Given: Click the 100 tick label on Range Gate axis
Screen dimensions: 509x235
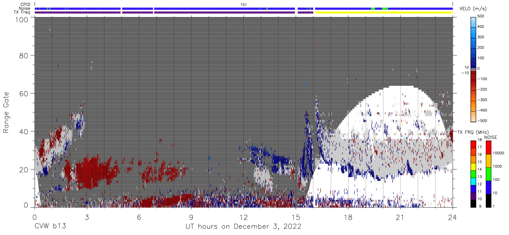Looking at the screenshot, I should (22, 19).
